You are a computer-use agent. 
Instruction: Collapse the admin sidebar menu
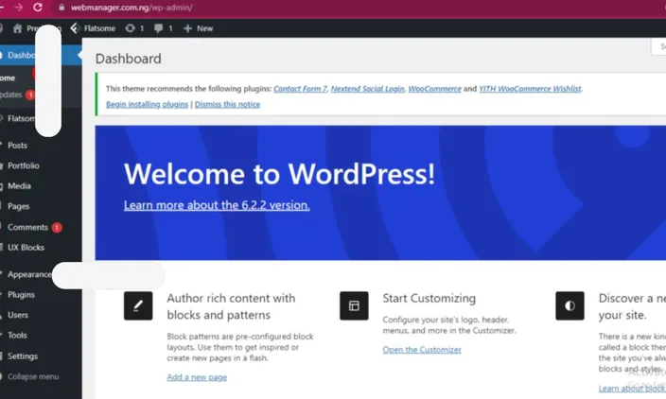click(x=33, y=376)
